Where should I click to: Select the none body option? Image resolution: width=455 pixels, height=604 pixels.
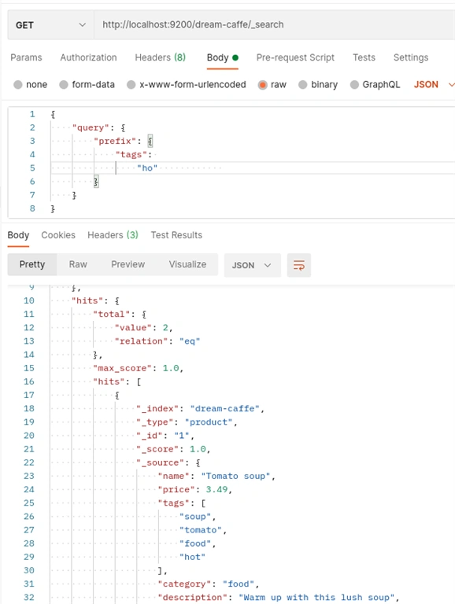point(18,85)
